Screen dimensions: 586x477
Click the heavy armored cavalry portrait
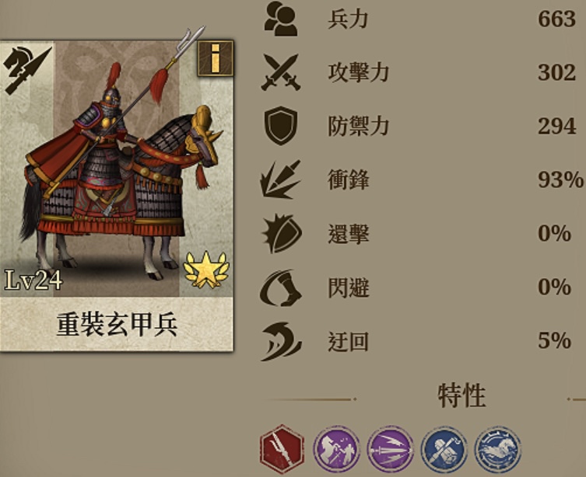coord(117,157)
